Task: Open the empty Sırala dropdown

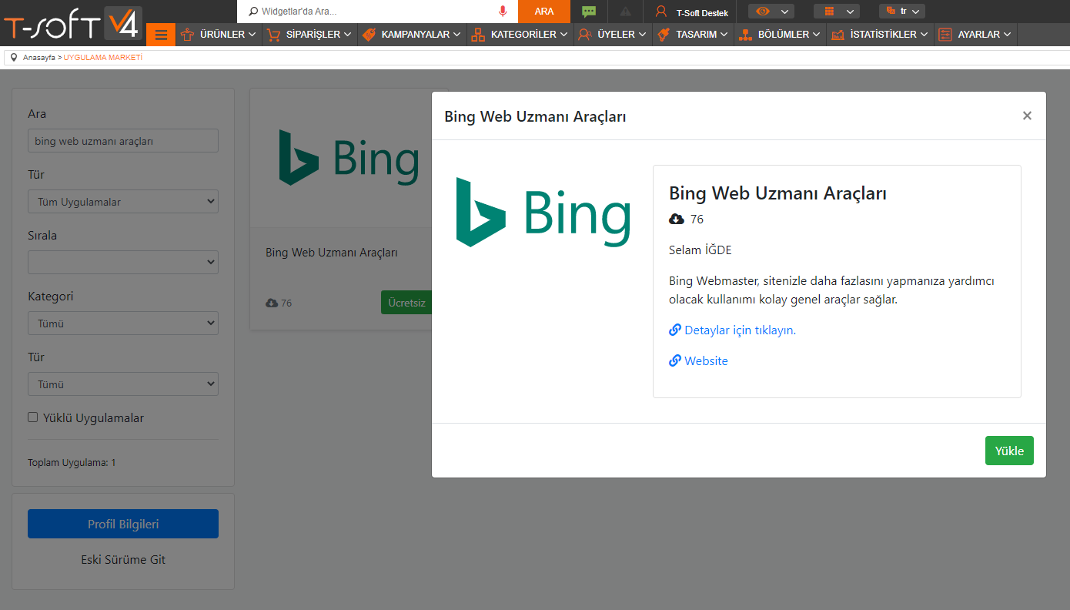Action: [123, 263]
